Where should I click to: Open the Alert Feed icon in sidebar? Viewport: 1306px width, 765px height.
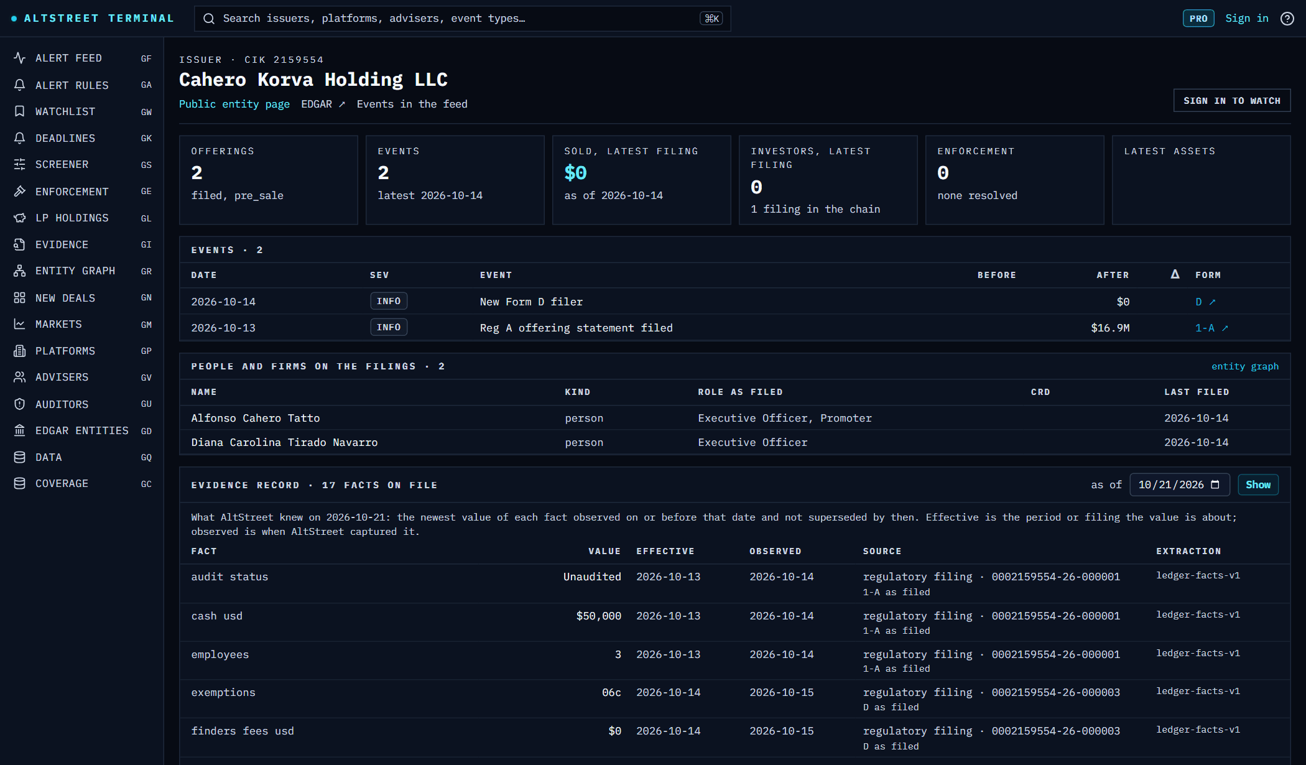[20, 58]
